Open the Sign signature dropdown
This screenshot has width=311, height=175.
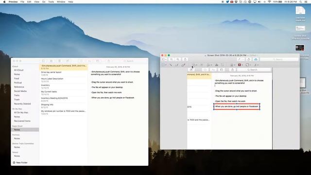(x=209, y=65)
